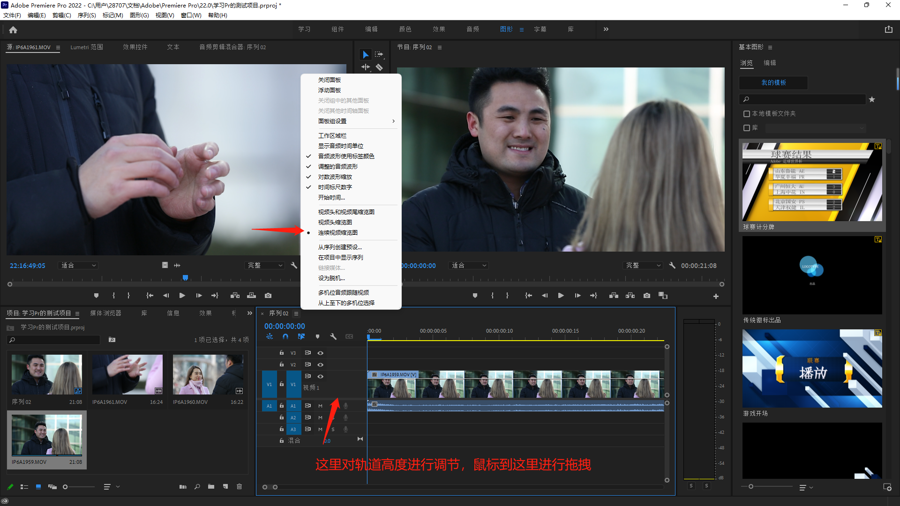Screen dimensions: 900x506
Task: Toggle V3 track output eye
Action: click(321, 353)
